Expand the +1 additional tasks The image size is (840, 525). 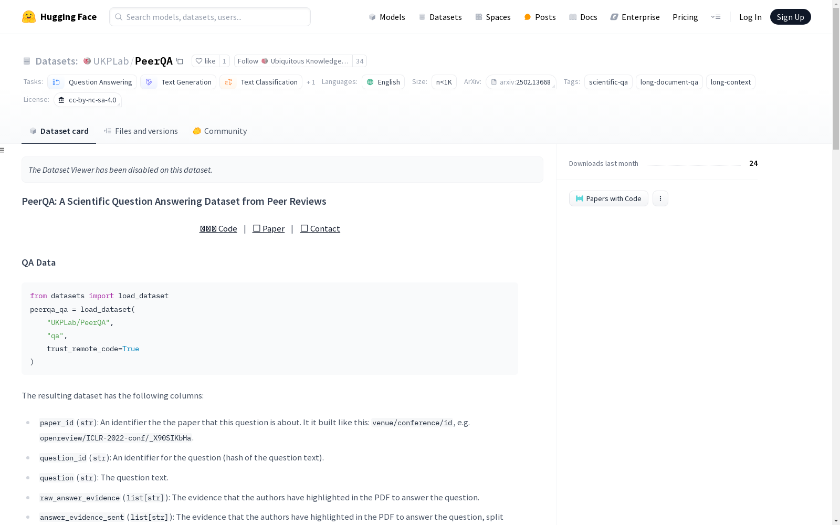point(311,82)
